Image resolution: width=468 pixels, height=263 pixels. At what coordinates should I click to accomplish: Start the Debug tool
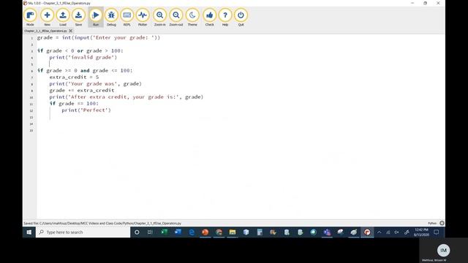click(x=111, y=18)
